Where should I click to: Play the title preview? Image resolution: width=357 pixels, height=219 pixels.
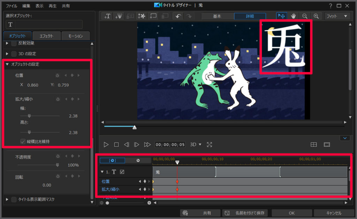(x=106, y=145)
